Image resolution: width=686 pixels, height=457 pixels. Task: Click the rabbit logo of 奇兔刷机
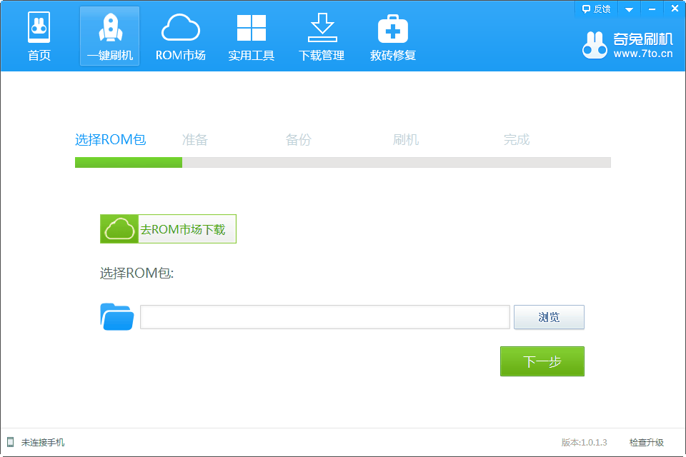click(595, 46)
